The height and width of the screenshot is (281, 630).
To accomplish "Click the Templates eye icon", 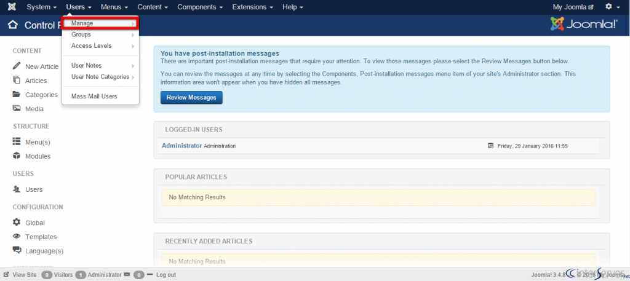I will point(17,236).
